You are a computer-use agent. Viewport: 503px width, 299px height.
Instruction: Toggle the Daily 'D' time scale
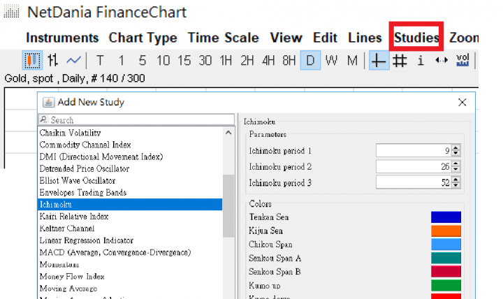(311, 60)
